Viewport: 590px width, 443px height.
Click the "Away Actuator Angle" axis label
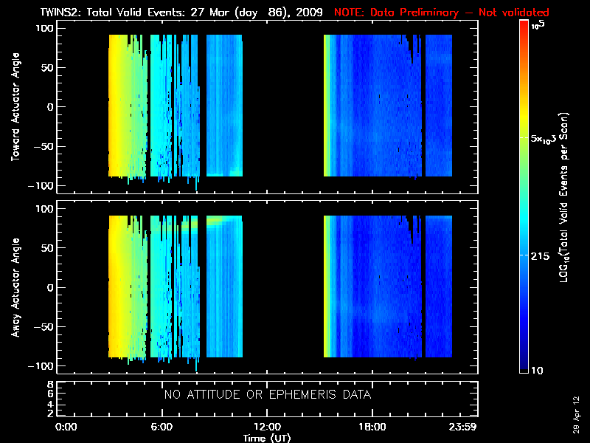[14, 288]
